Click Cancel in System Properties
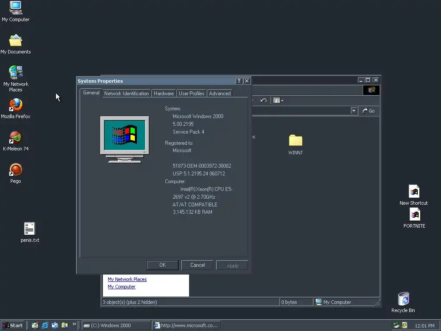 (197, 265)
